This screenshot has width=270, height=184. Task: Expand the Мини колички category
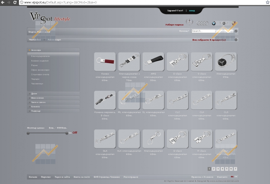pyautogui.click(x=53, y=98)
